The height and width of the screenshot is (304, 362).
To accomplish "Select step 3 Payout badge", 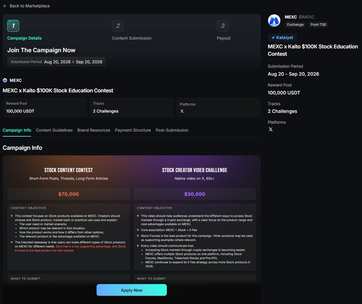I will coord(223,26).
